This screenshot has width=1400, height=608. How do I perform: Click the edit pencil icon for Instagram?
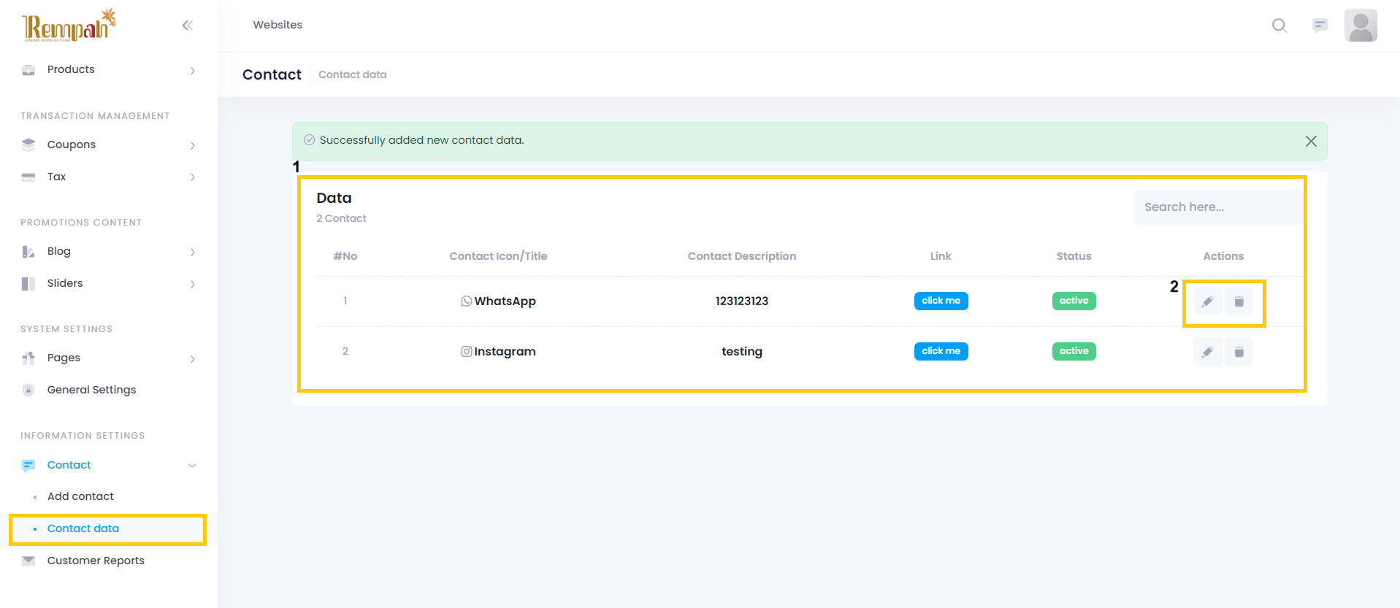point(1207,352)
